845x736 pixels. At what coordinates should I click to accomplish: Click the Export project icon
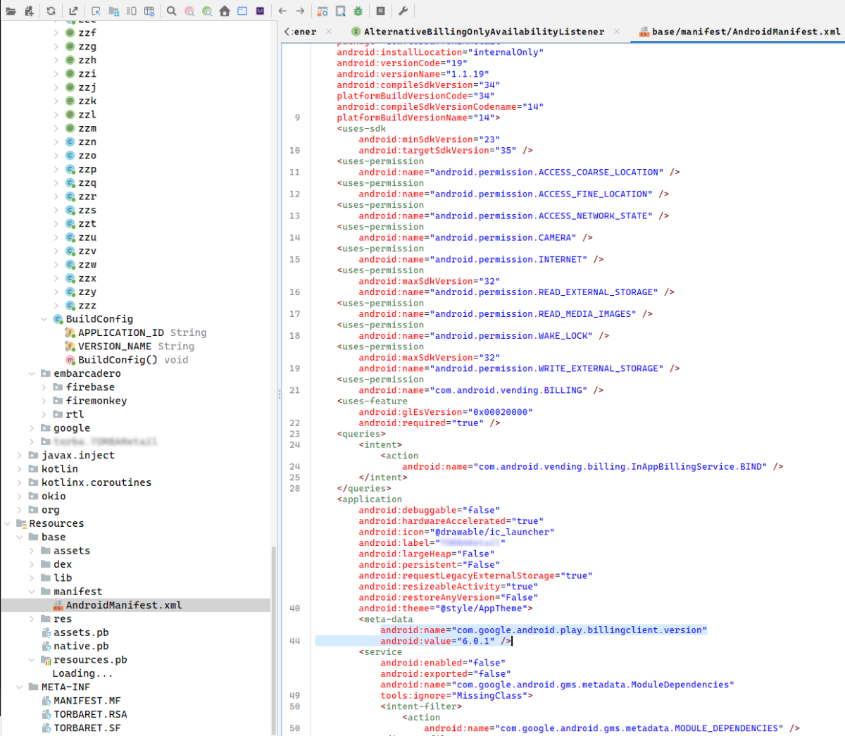tap(73, 11)
